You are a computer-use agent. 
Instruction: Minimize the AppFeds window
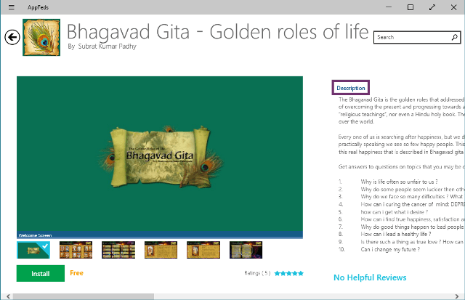pyautogui.click(x=389, y=7)
